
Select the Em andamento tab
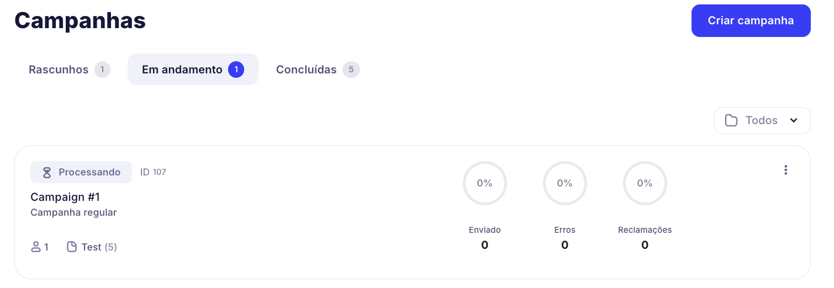coord(182,70)
